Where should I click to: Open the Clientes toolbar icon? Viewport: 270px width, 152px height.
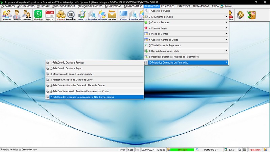coord(7,15)
